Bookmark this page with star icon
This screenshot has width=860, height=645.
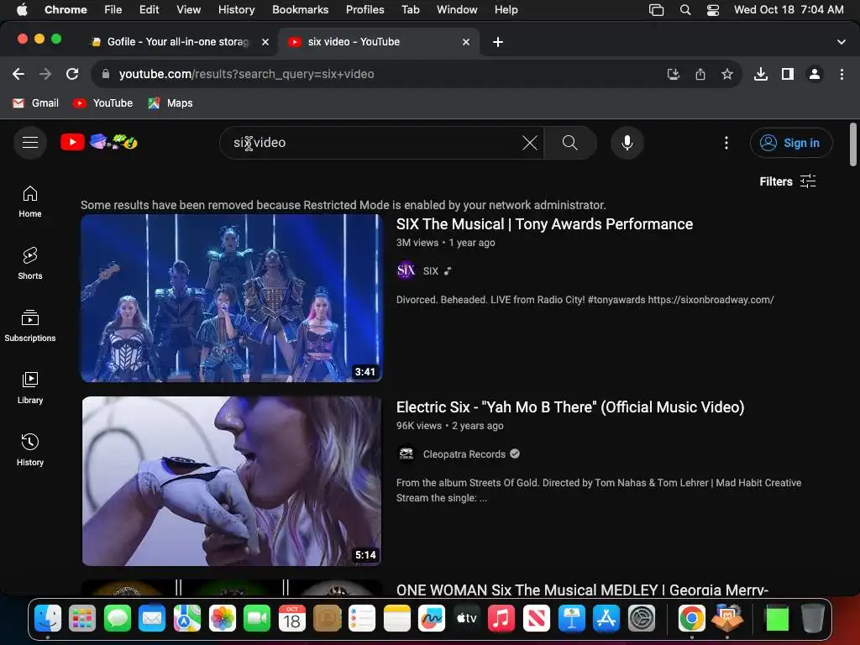point(726,74)
